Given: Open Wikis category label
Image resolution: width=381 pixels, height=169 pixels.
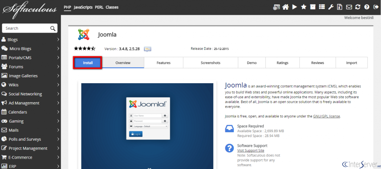Looking at the screenshot, I should click(14, 85).
